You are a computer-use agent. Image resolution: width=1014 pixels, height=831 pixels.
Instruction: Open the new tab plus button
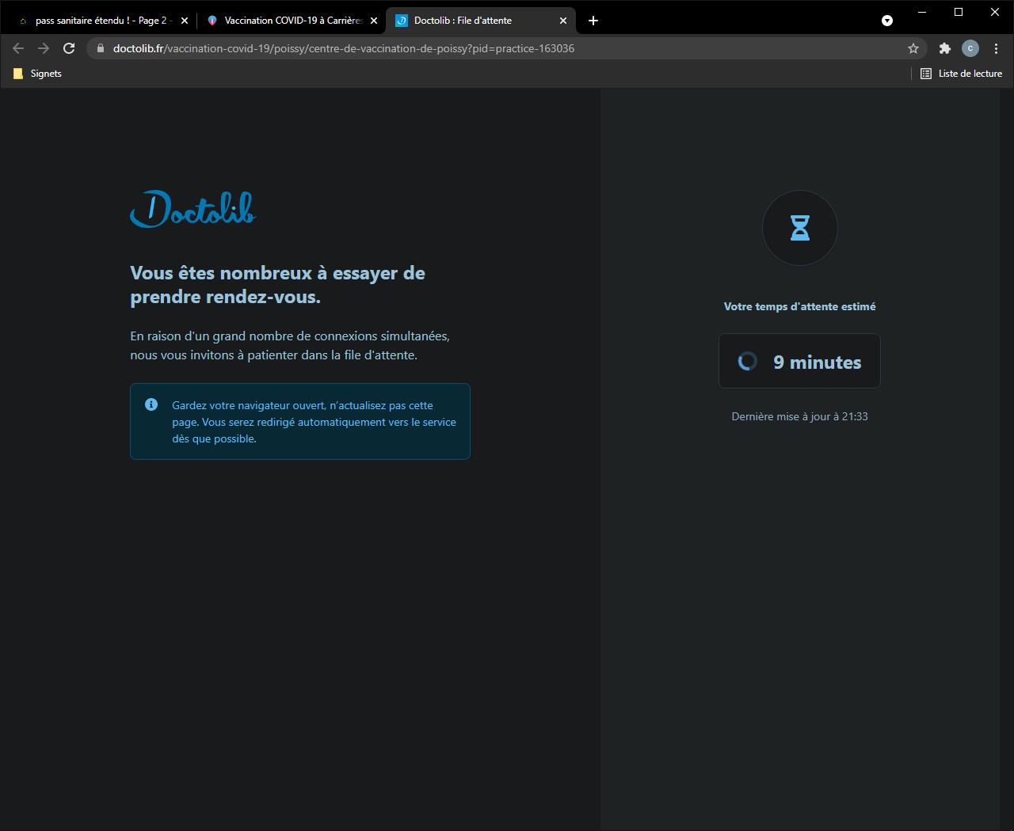[x=593, y=21]
